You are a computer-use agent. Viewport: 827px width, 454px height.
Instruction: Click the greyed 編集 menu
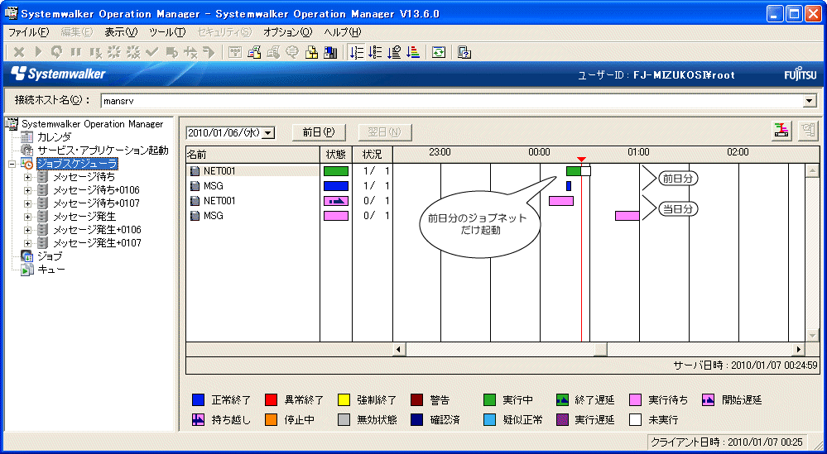click(76, 32)
